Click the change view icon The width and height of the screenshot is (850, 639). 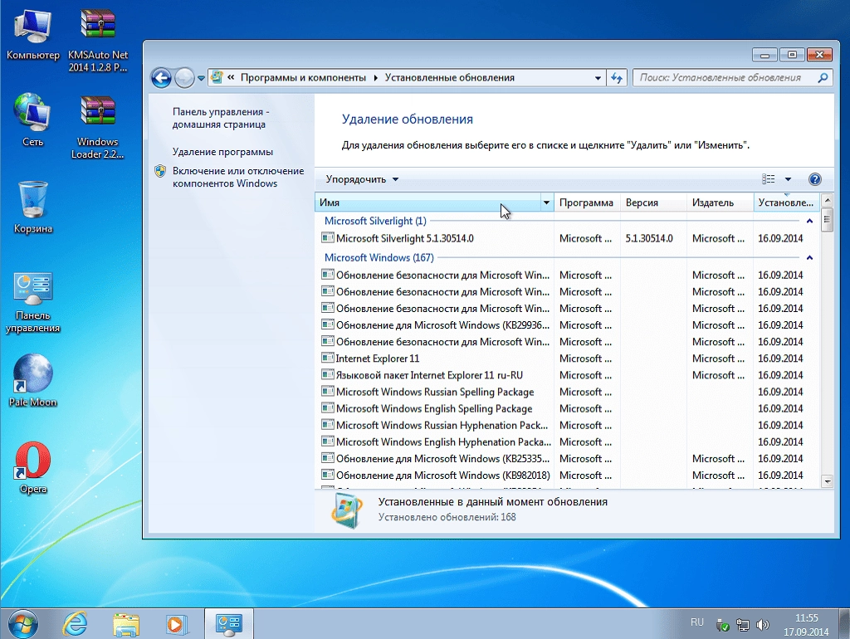[x=768, y=179]
